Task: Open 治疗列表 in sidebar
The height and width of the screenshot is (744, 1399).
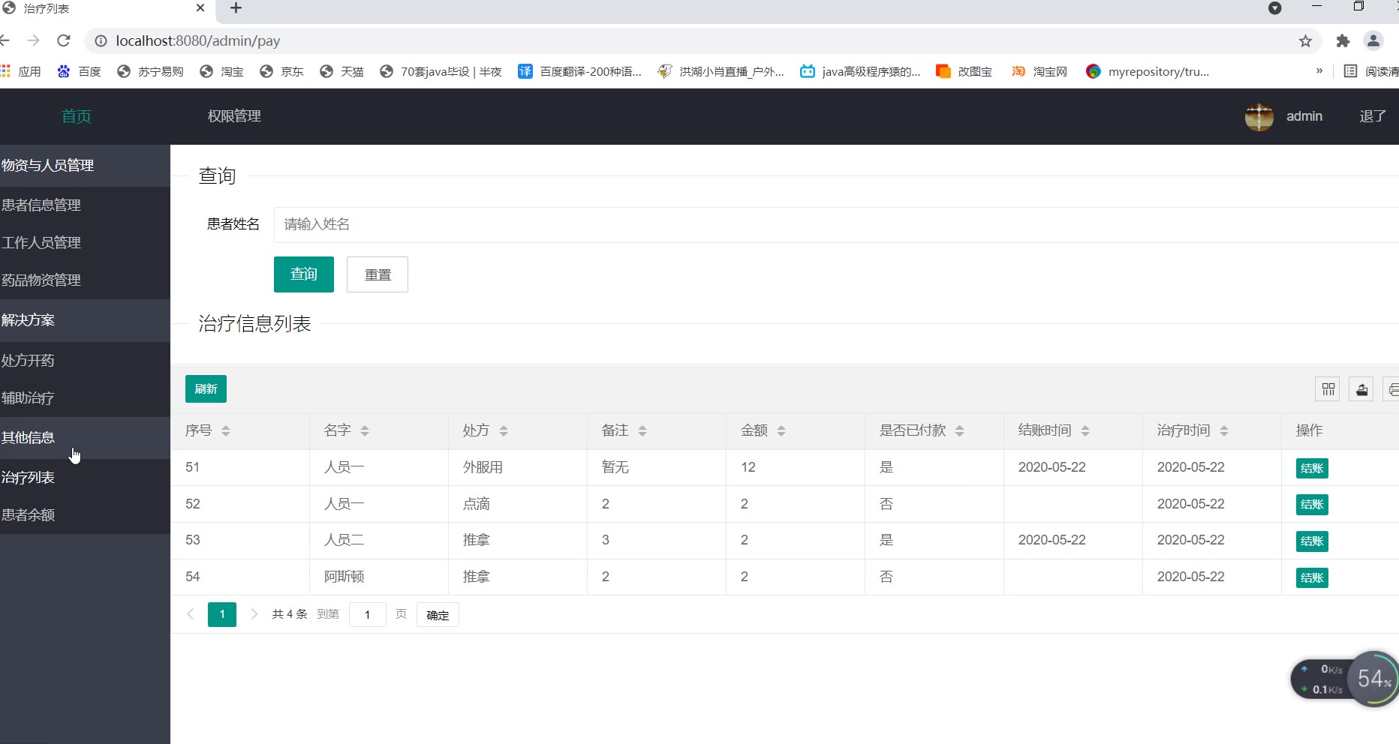Action: [85, 478]
